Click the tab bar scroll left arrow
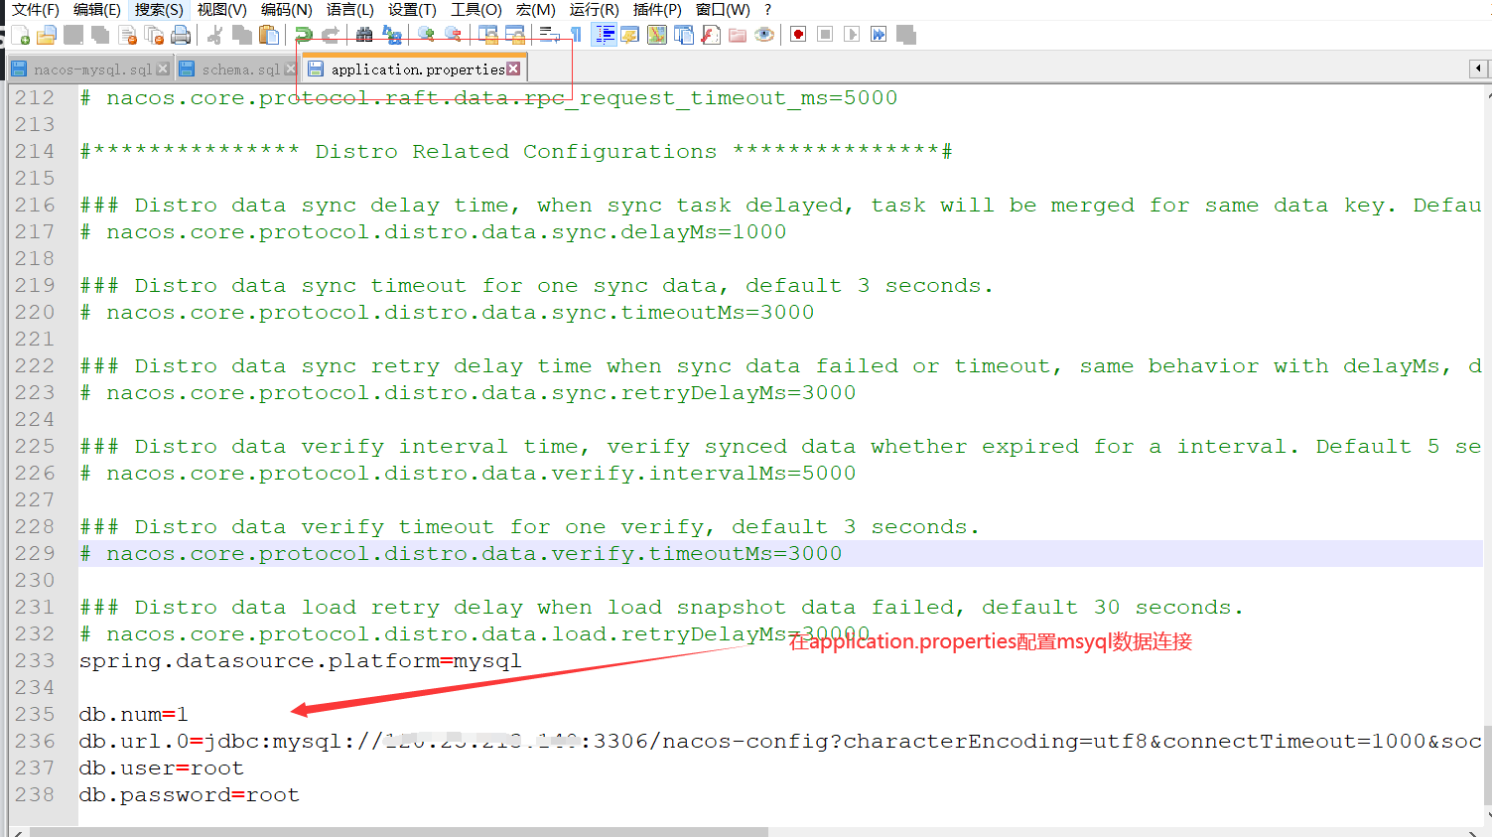 (x=1478, y=69)
